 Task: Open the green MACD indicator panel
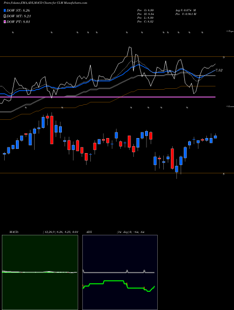[40, 272]
